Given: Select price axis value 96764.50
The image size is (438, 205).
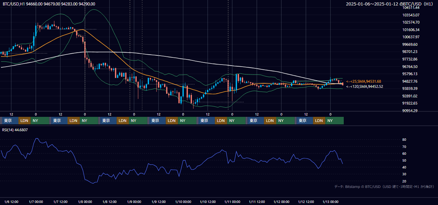Looking at the screenshot, I should 410,67.
